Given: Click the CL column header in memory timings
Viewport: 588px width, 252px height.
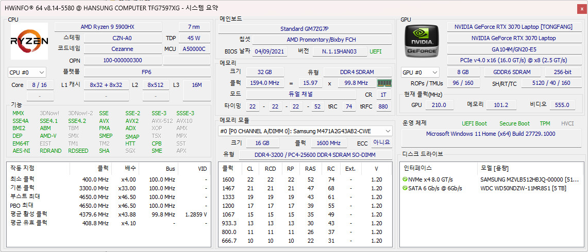Looking at the screenshot, I should click(x=250, y=168).
